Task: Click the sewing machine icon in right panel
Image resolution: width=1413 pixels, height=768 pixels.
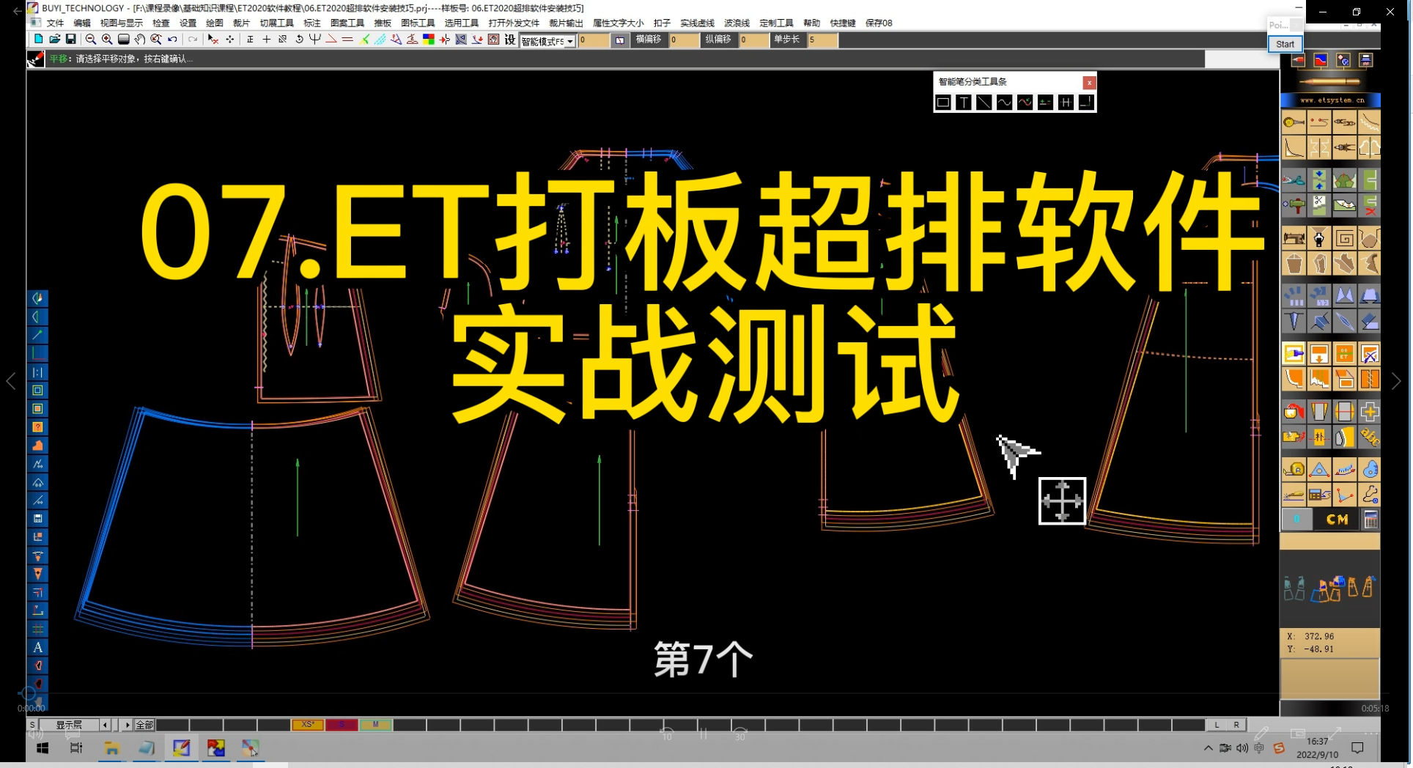Action: (x=1294, y=237)
